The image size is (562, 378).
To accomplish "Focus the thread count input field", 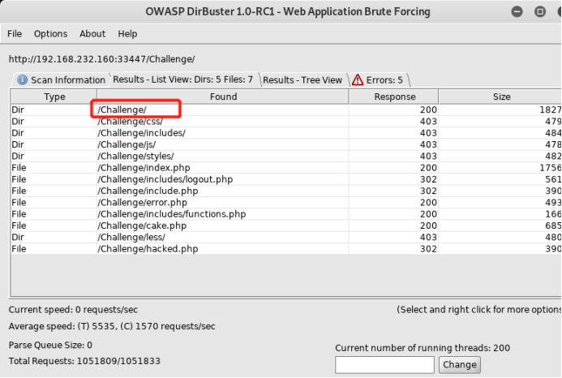I will click(384, 365).
